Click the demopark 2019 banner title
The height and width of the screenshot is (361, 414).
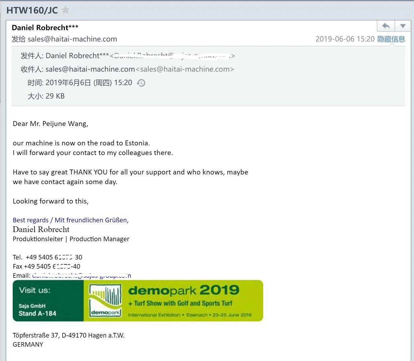pos(184,290)
